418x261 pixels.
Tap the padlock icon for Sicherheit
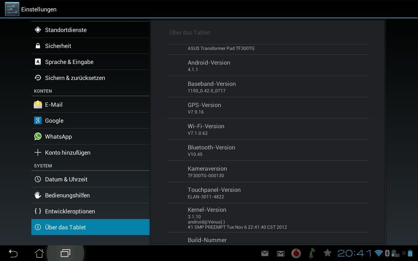coord(38,46)
